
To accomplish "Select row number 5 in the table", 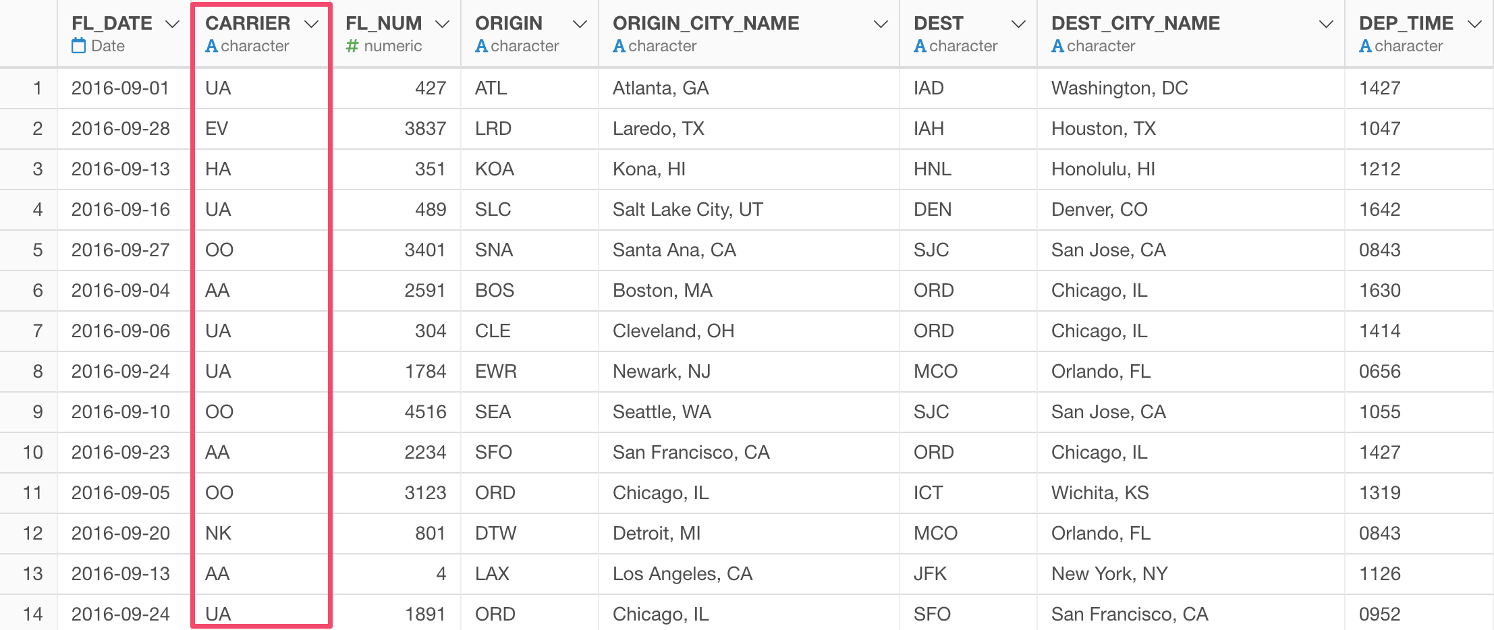I will coord(38,250).
